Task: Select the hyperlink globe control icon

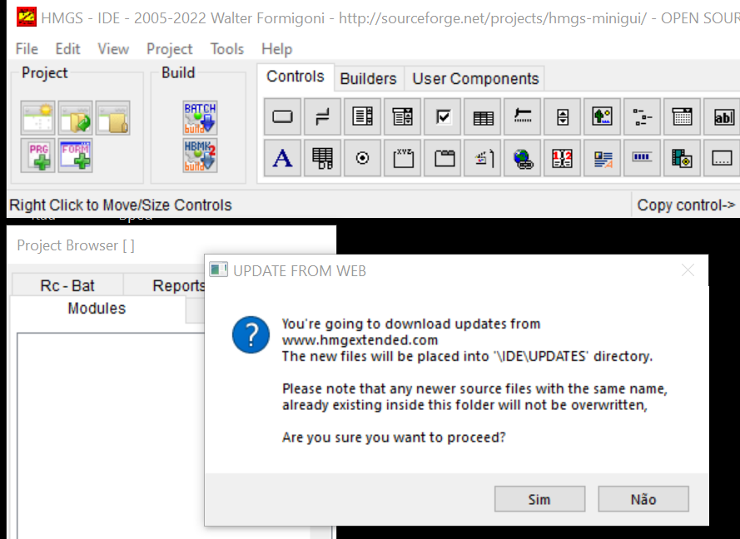Action: [x=522, y=158]
